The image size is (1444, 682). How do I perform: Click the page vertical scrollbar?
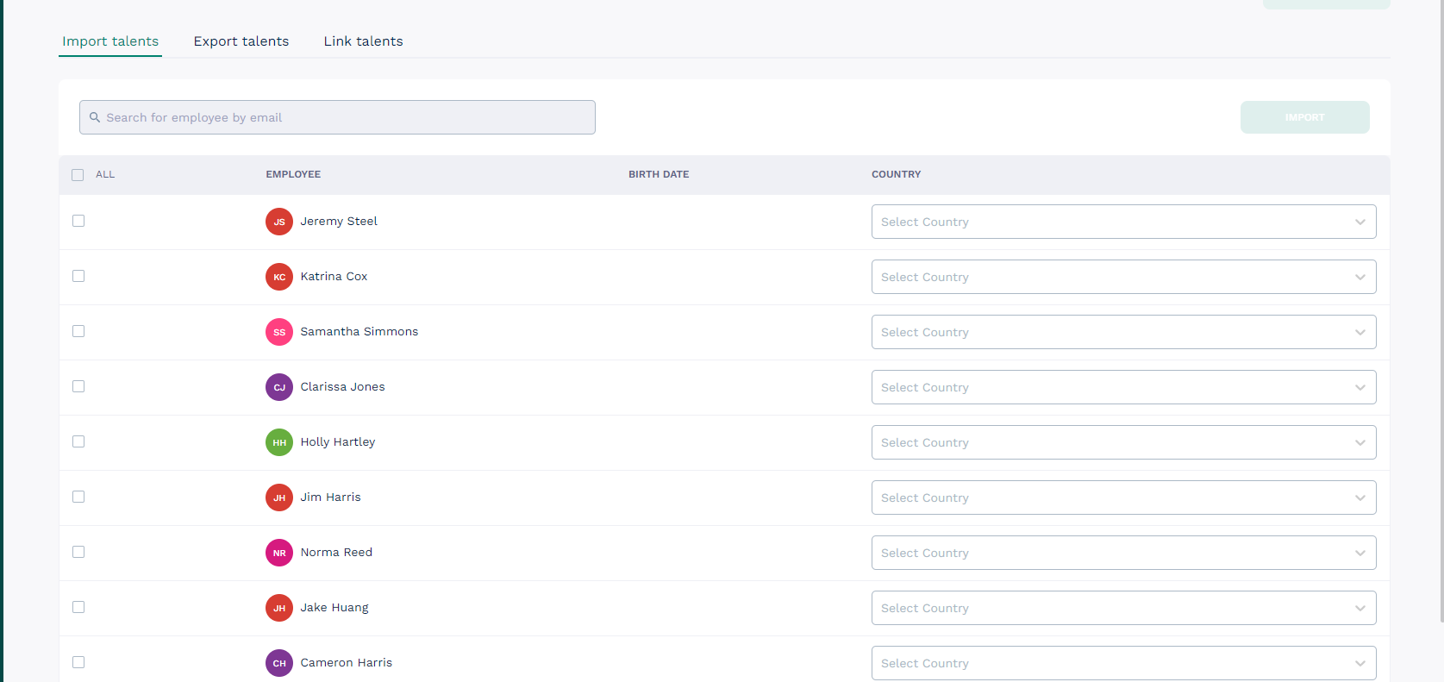(1441, 310)
